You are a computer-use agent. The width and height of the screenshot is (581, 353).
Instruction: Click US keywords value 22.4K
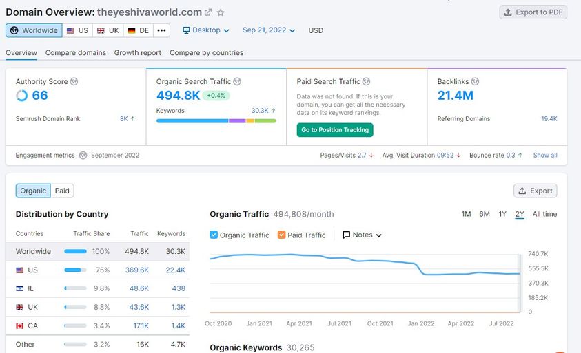coord(175,270)
